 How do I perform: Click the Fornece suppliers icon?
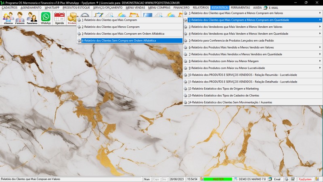(x=20, y=18)
